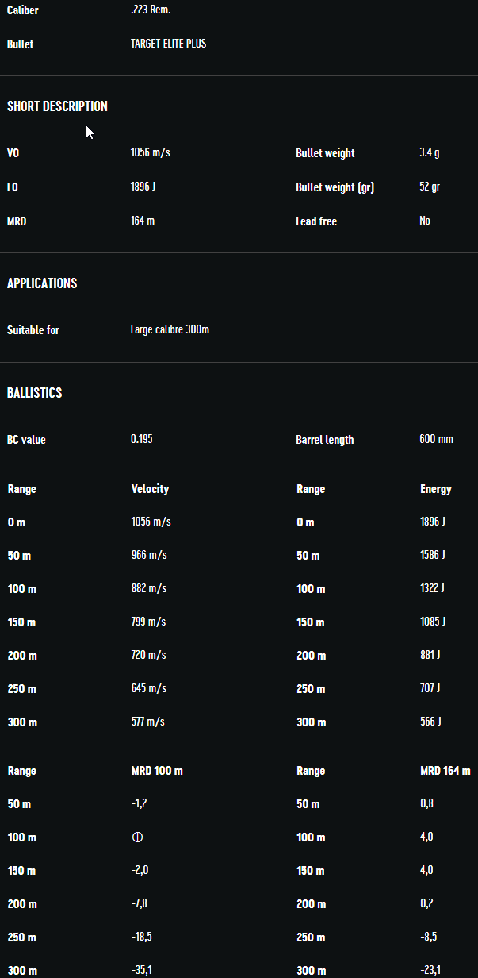Click the 566 J energy value

[430, 722]
